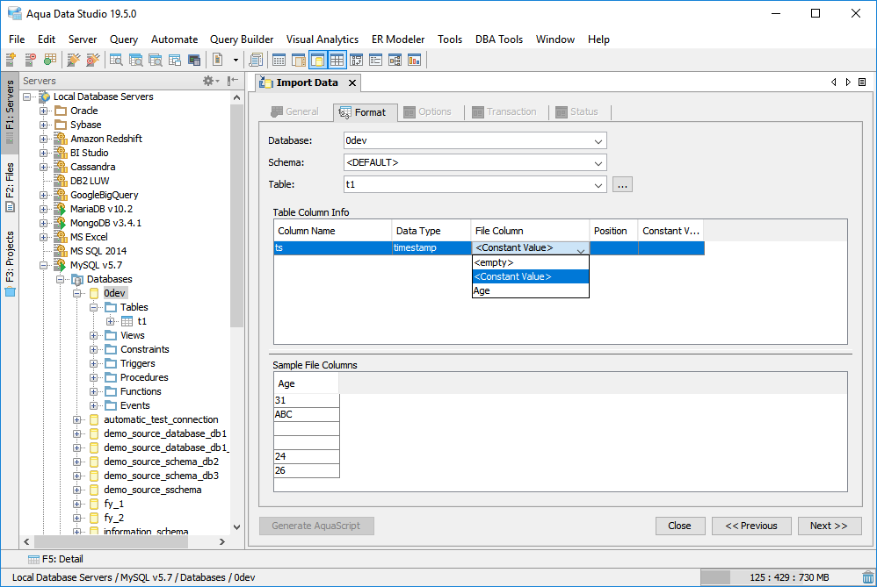The image size is (877, 587).
Task: Click the Next >> button
Action: (829, 526)
